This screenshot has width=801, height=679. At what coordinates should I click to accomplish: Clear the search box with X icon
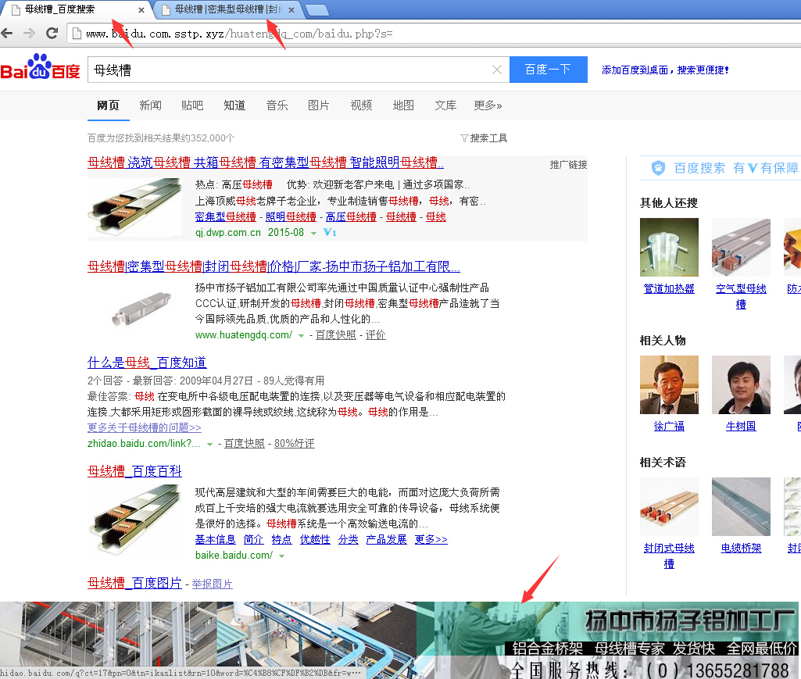pos(496,70)
